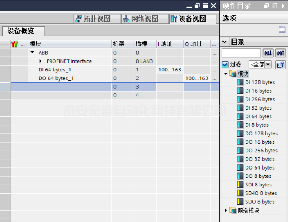288x222 pixels.
Task: Click the hardware catalog search field
Action: (241, 53)
